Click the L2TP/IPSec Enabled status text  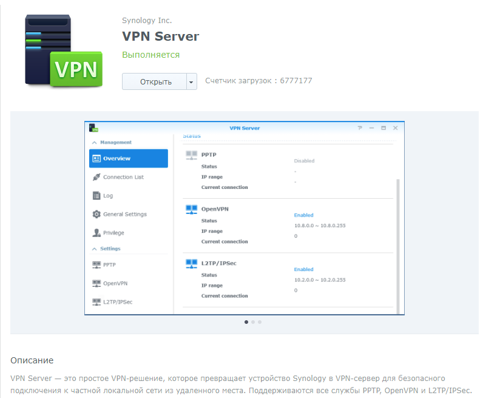(x=303, y=269)
